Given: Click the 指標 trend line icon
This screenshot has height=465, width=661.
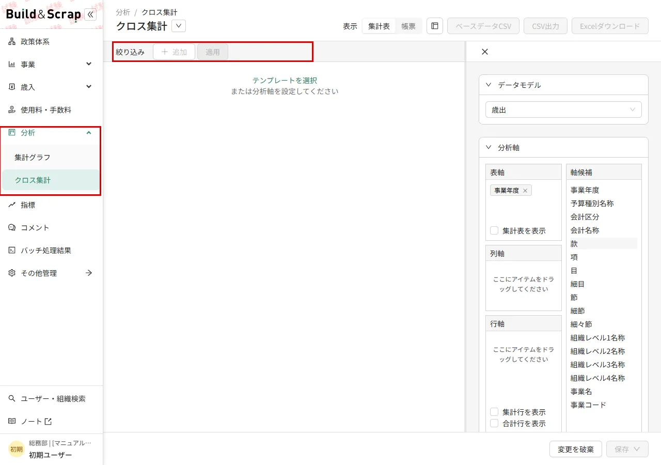Looking at the screenshot, I should 12,205.
